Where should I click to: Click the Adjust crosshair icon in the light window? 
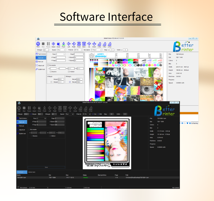pyautogui.click(x=53, y=44)
